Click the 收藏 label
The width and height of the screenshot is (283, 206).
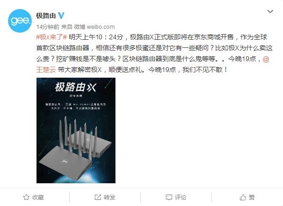[x=38, y=197]
